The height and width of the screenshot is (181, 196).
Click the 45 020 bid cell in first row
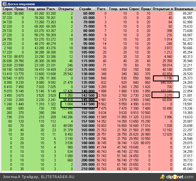click(7, 14)
